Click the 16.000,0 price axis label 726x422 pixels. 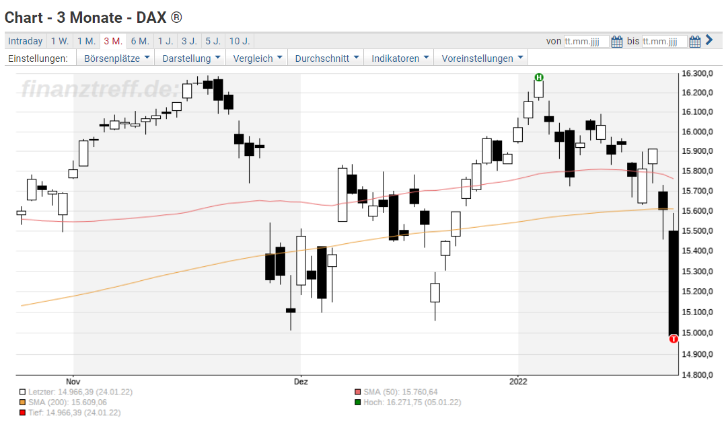pyautogui.click(x=697, y=132)
